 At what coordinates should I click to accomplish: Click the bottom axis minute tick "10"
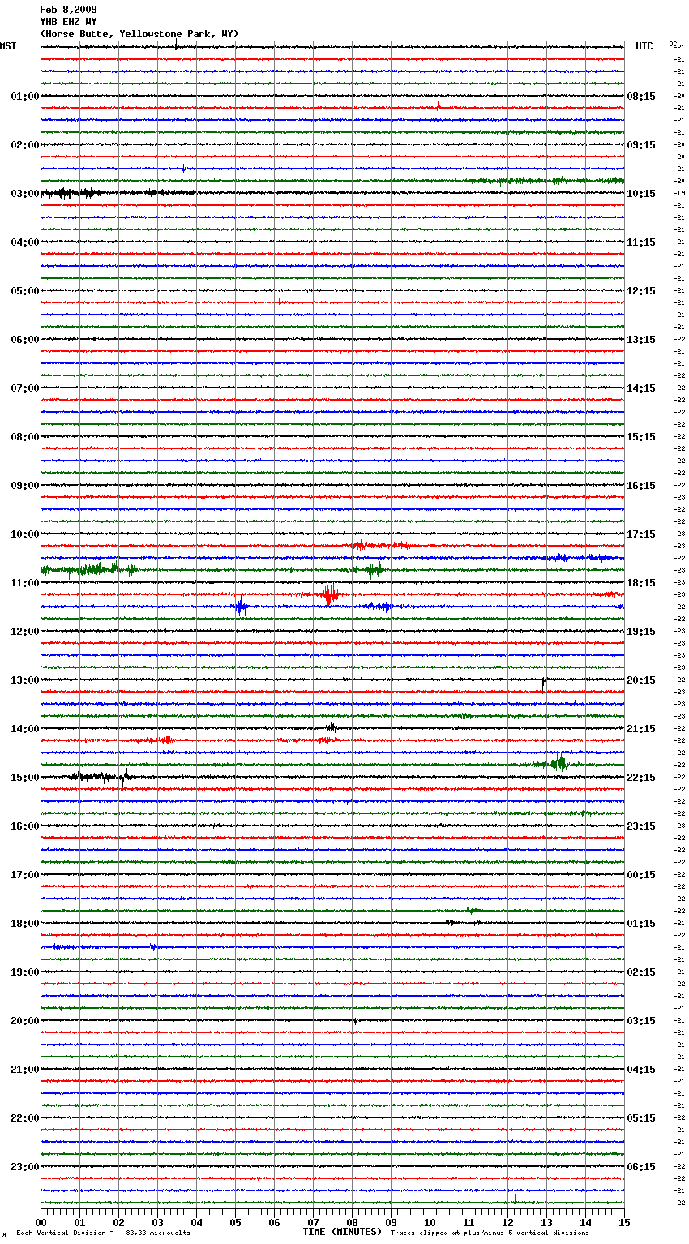tap(430, 1222)
